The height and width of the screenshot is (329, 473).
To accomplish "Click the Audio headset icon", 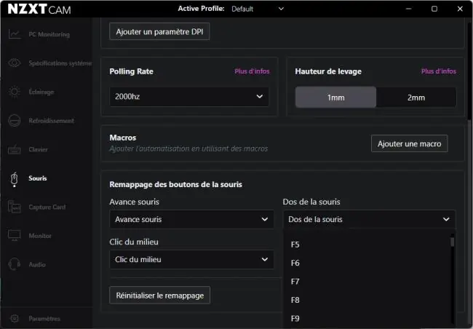I will (x=14, y=264).
